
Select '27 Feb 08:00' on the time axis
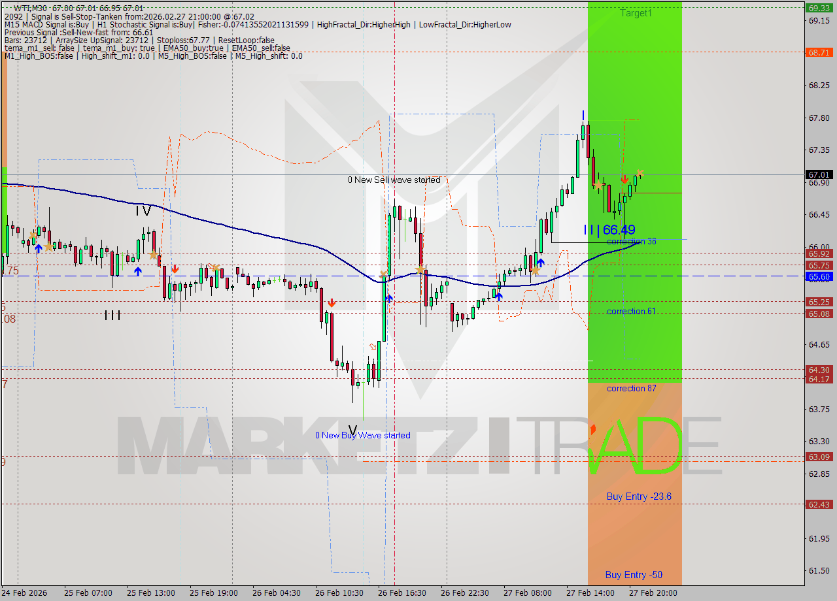coord(528,594)
